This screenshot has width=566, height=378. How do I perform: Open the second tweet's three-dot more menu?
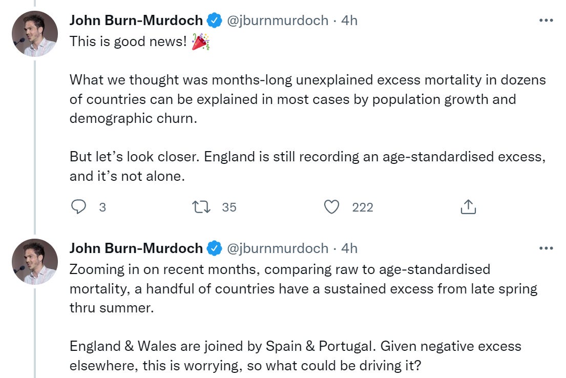coord(546,248)
